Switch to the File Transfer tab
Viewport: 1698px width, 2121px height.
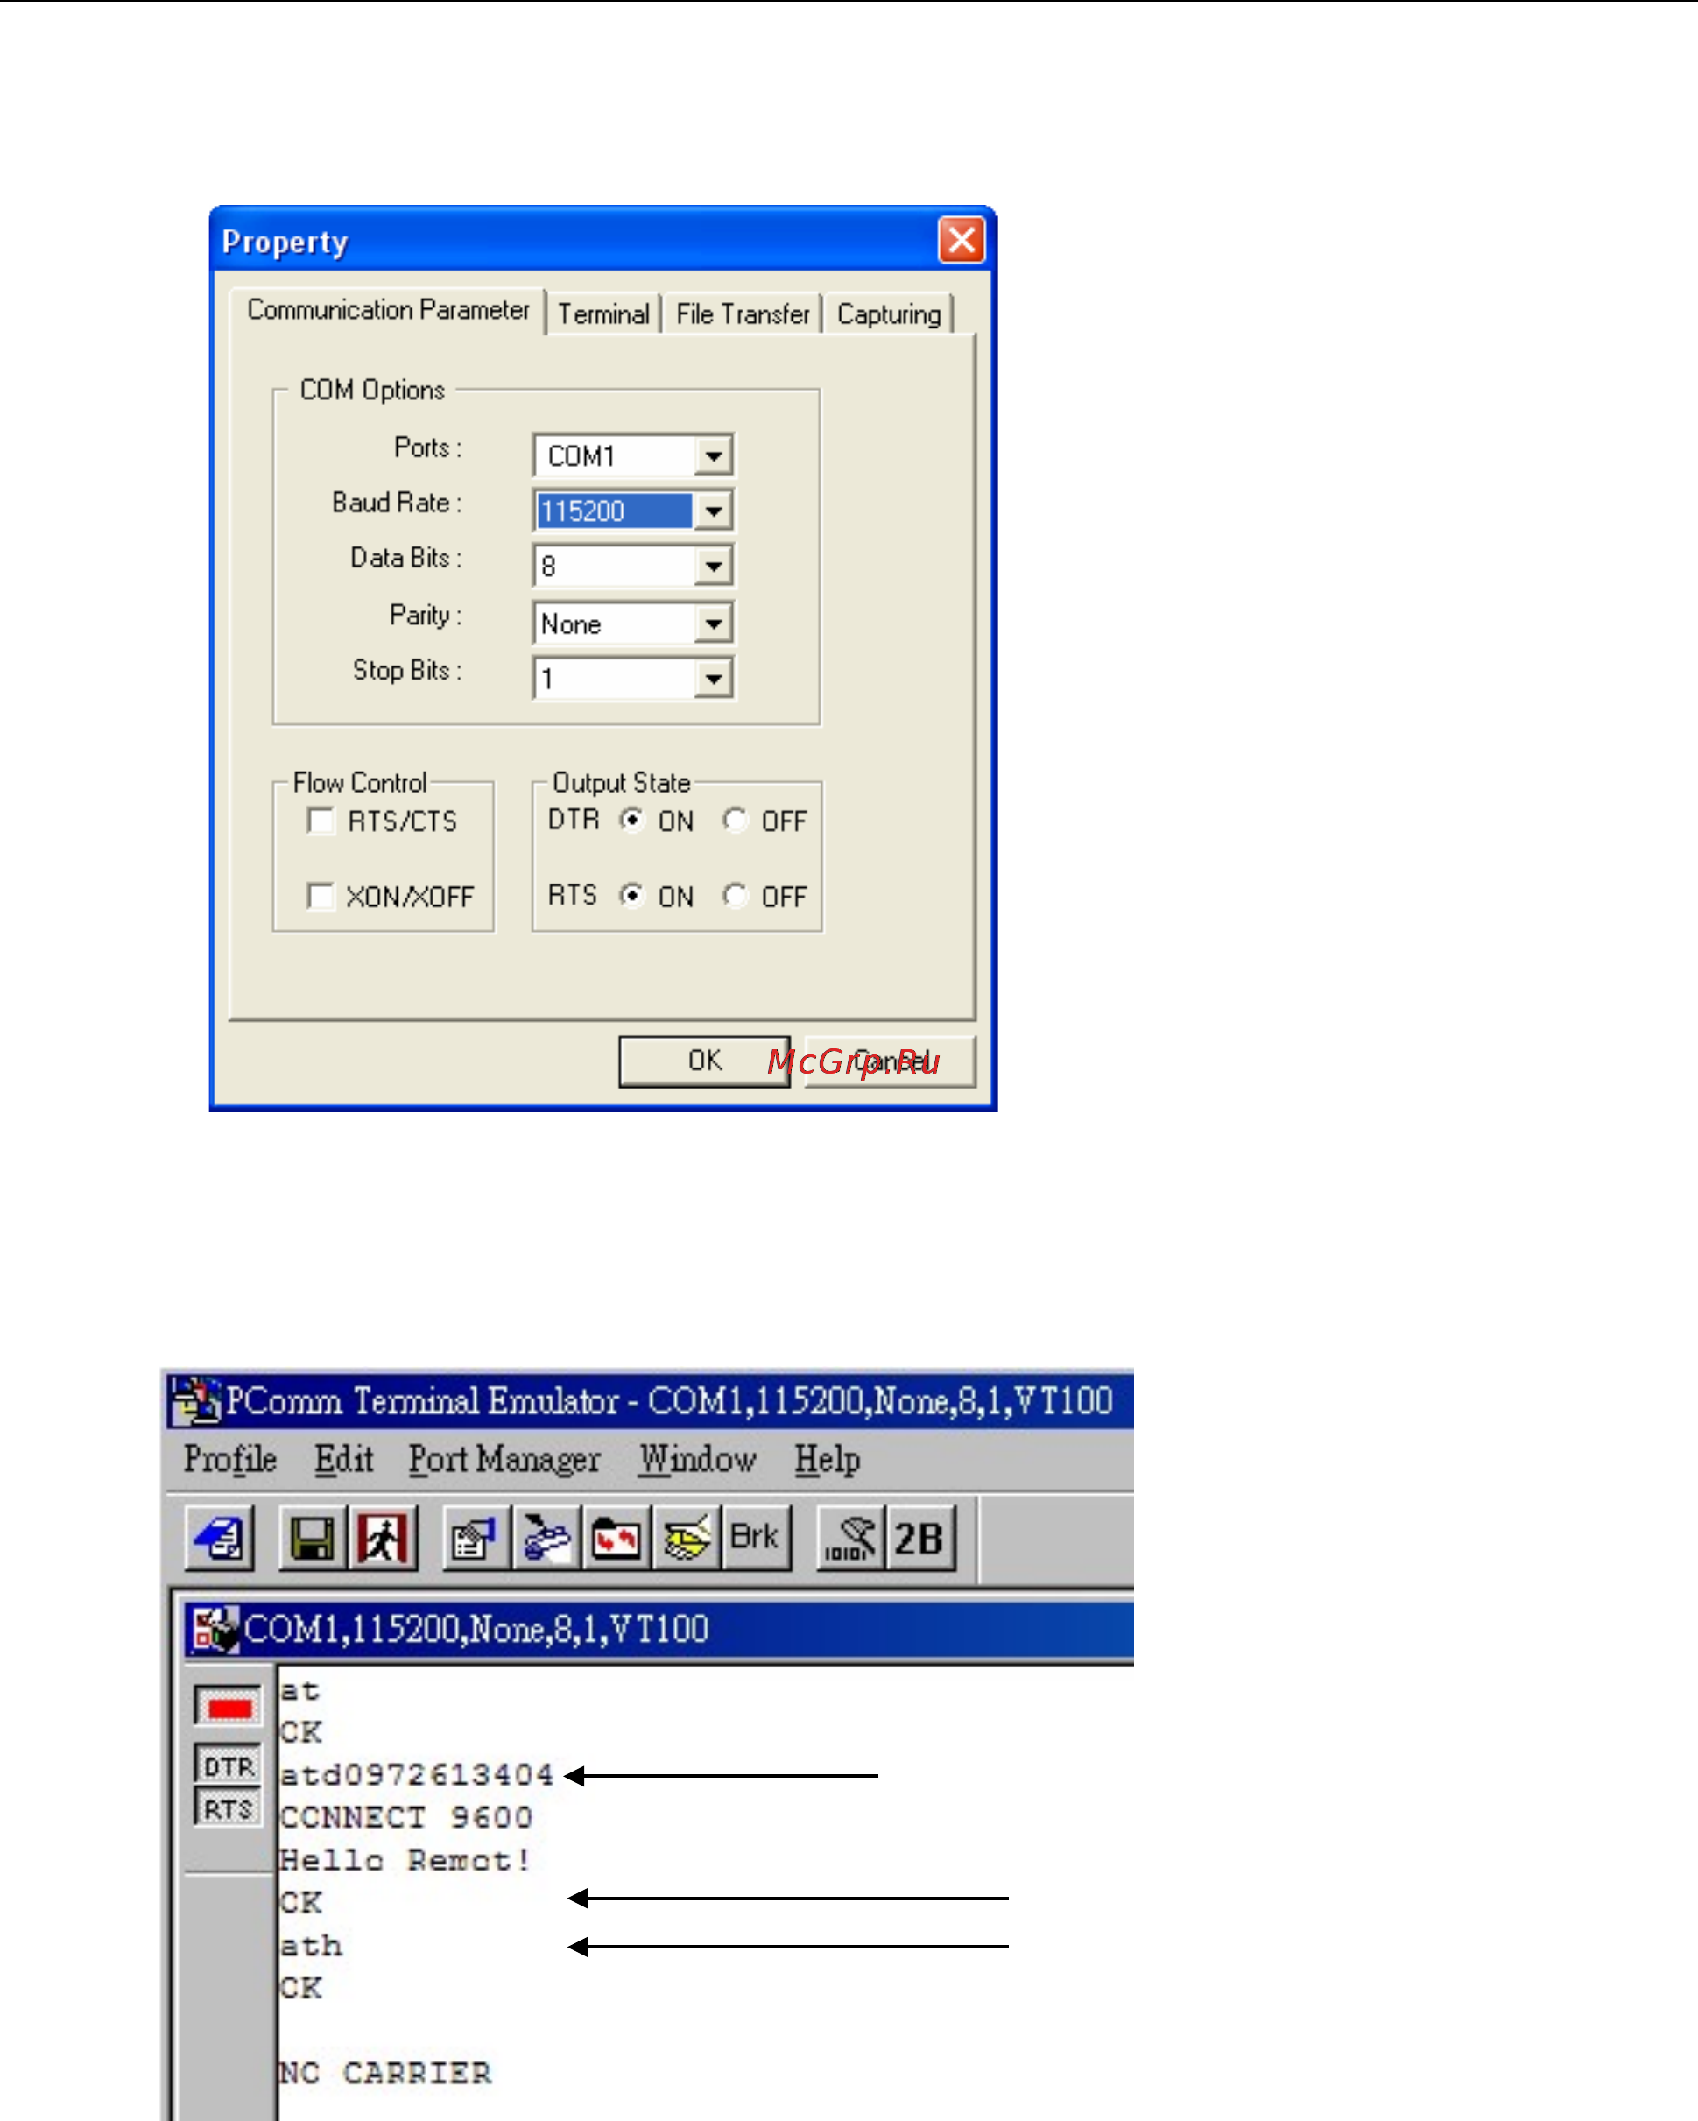(743, 314)
